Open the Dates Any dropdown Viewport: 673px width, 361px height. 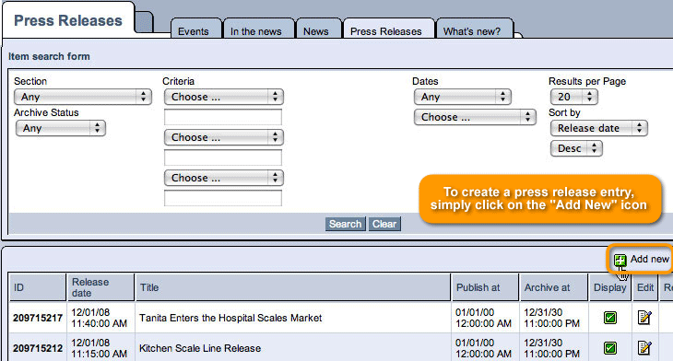point(462,97)
